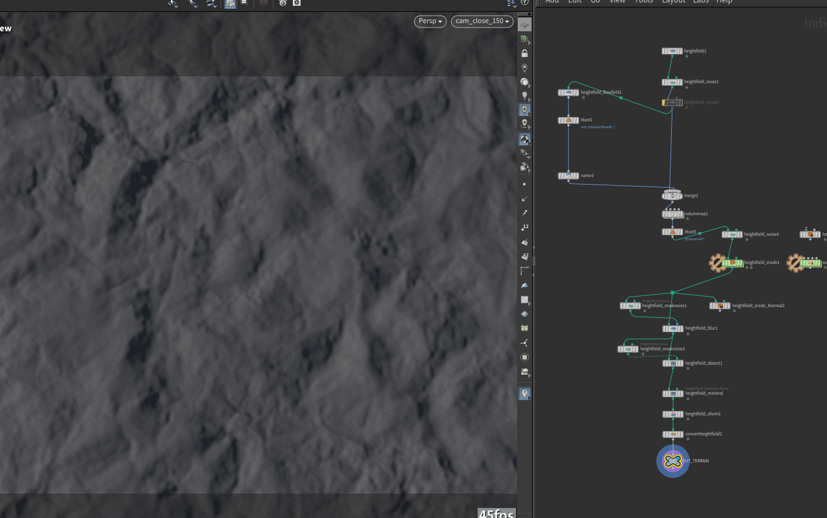827x518 pixels.
Task: Open the View menu in network editor
Action: tap(617, 1)
